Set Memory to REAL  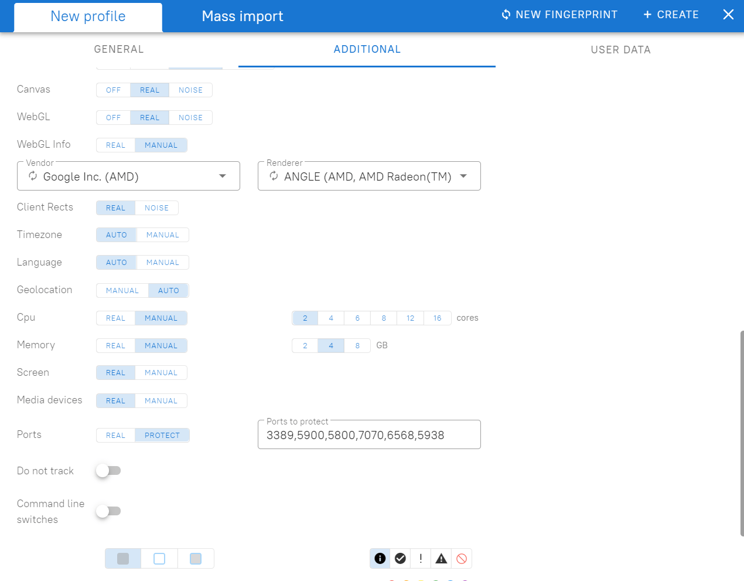coord(115,345)
